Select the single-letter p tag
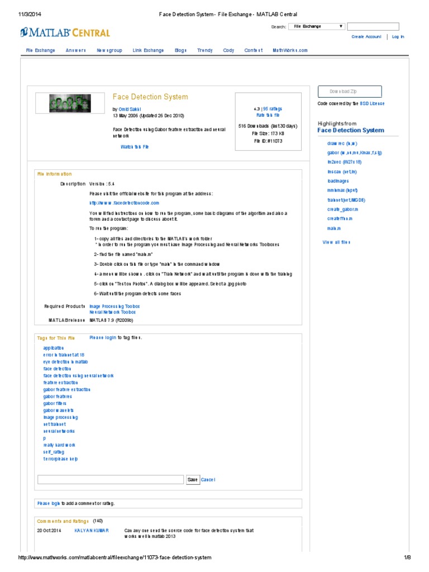 45,438
